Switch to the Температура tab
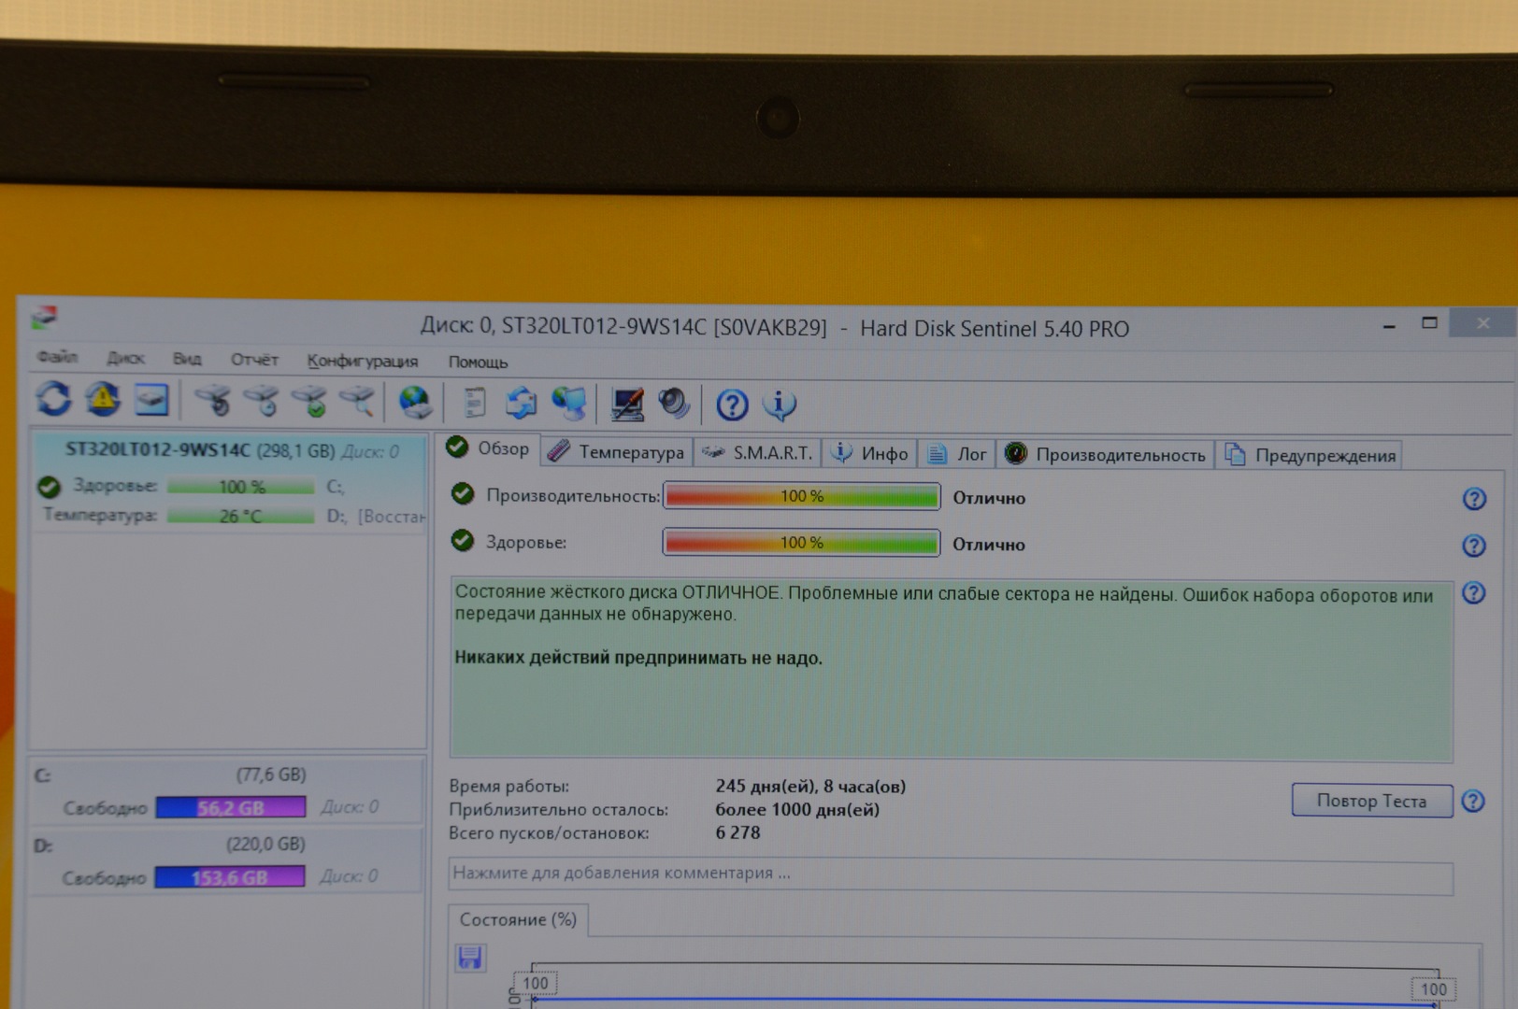 pos(617,452)
